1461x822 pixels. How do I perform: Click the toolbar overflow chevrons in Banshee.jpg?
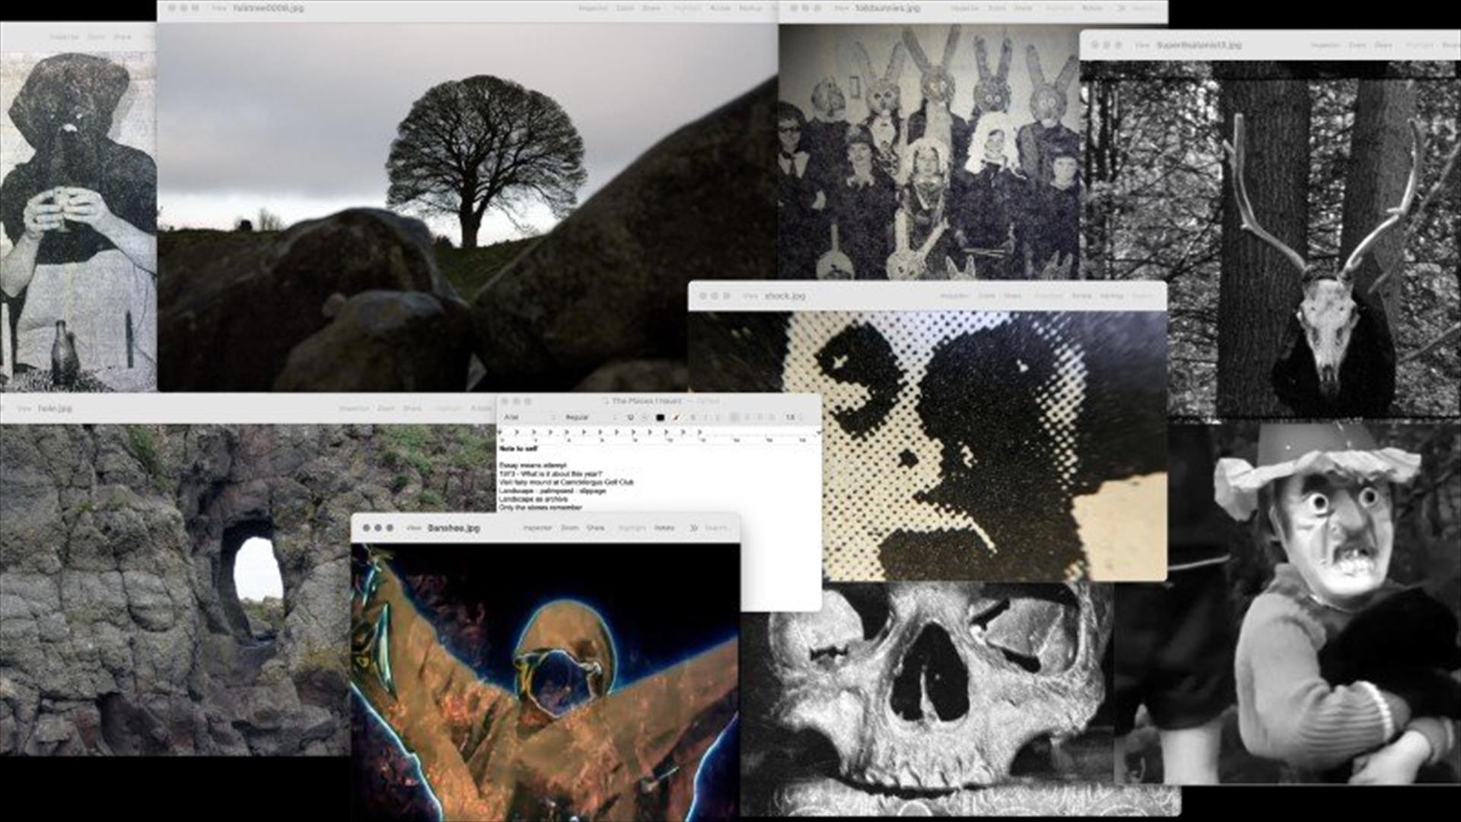coord(693,527)
